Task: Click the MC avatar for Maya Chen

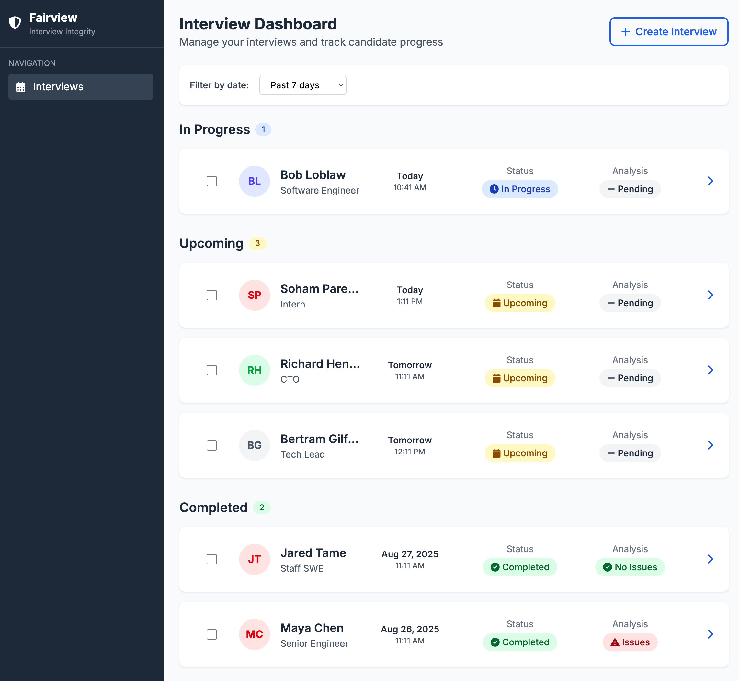Action: pyautogui.click(x=254, y=634)
